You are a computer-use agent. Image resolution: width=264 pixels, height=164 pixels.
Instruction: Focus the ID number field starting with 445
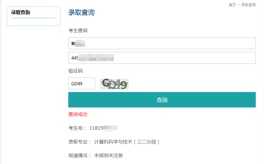(162, 58)
